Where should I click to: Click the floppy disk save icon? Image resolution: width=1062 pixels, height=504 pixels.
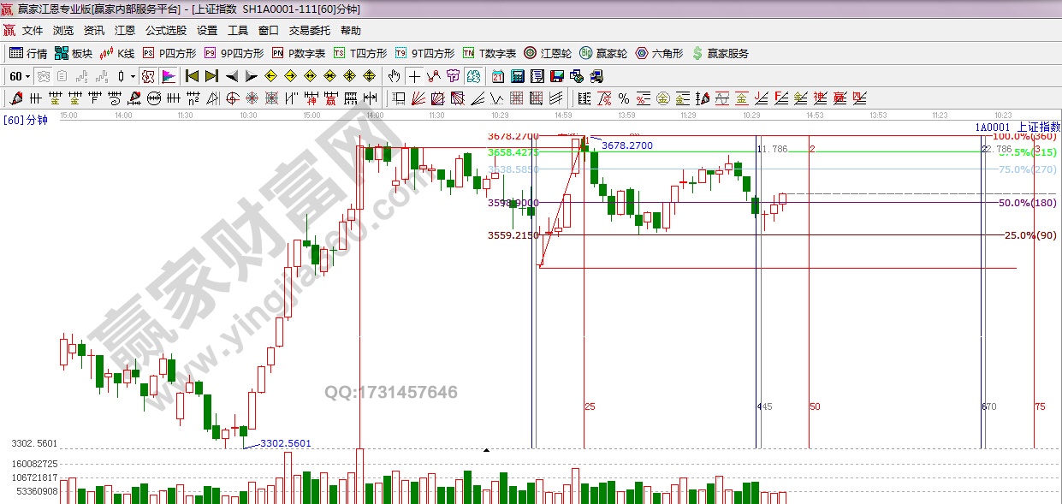click(x=557, y=76)
